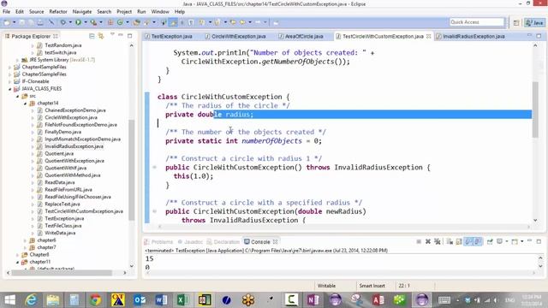
Task: Toggle Show Whitespace Characters in toolbar
Action: (x=191, y=22)
